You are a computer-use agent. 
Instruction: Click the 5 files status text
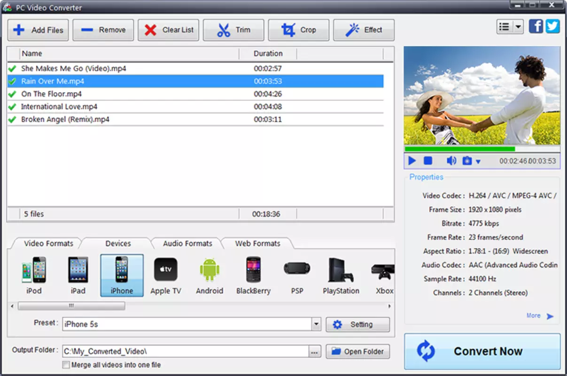[34, 214]
